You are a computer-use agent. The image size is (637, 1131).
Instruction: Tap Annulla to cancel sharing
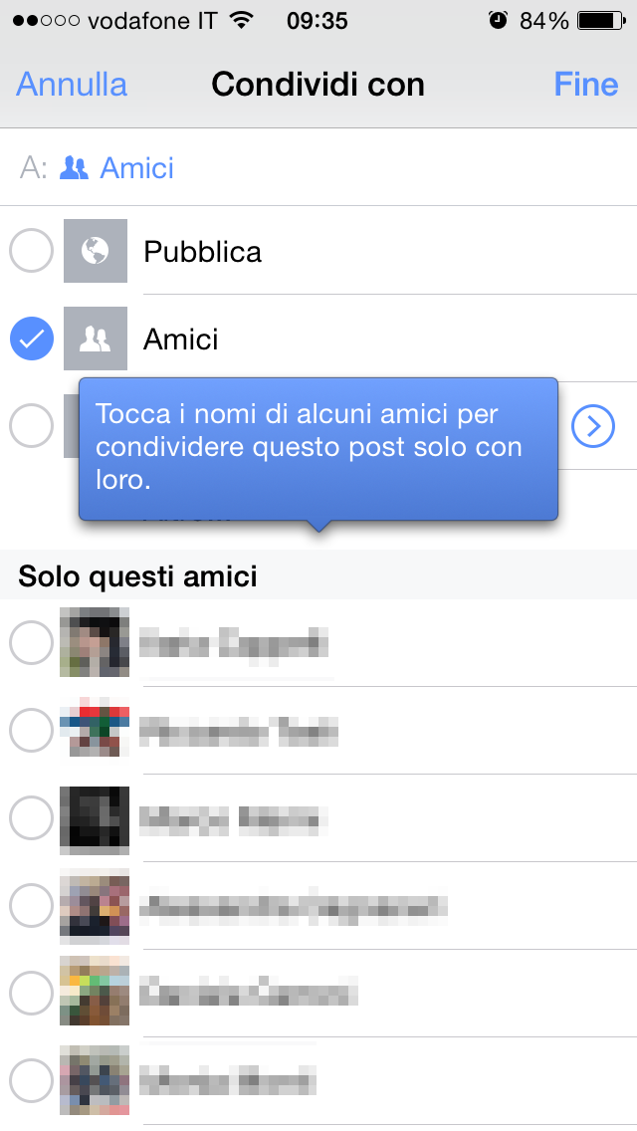[x=72, y=85]
